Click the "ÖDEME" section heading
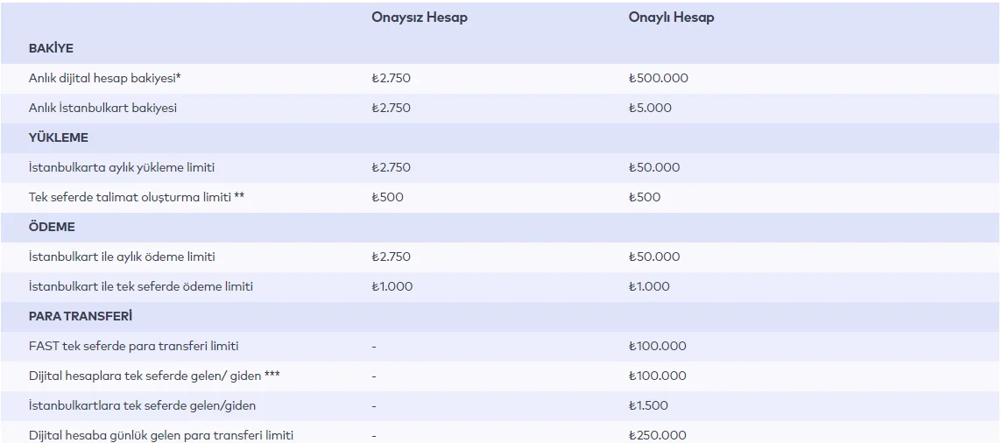1002x443 pixels. click(52, 227)
